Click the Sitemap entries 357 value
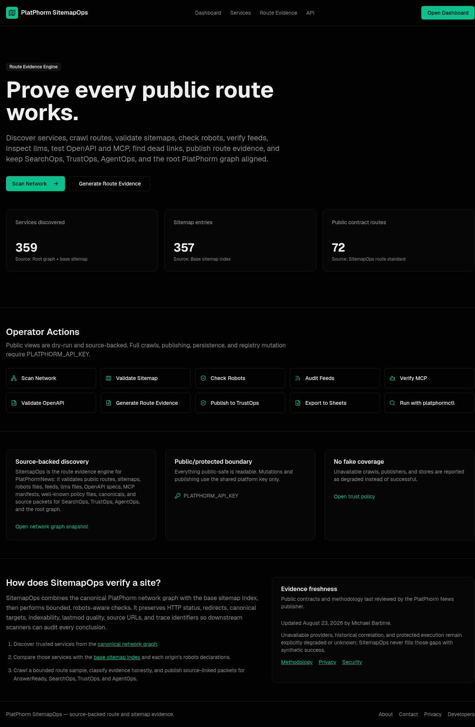 [184, 247]
